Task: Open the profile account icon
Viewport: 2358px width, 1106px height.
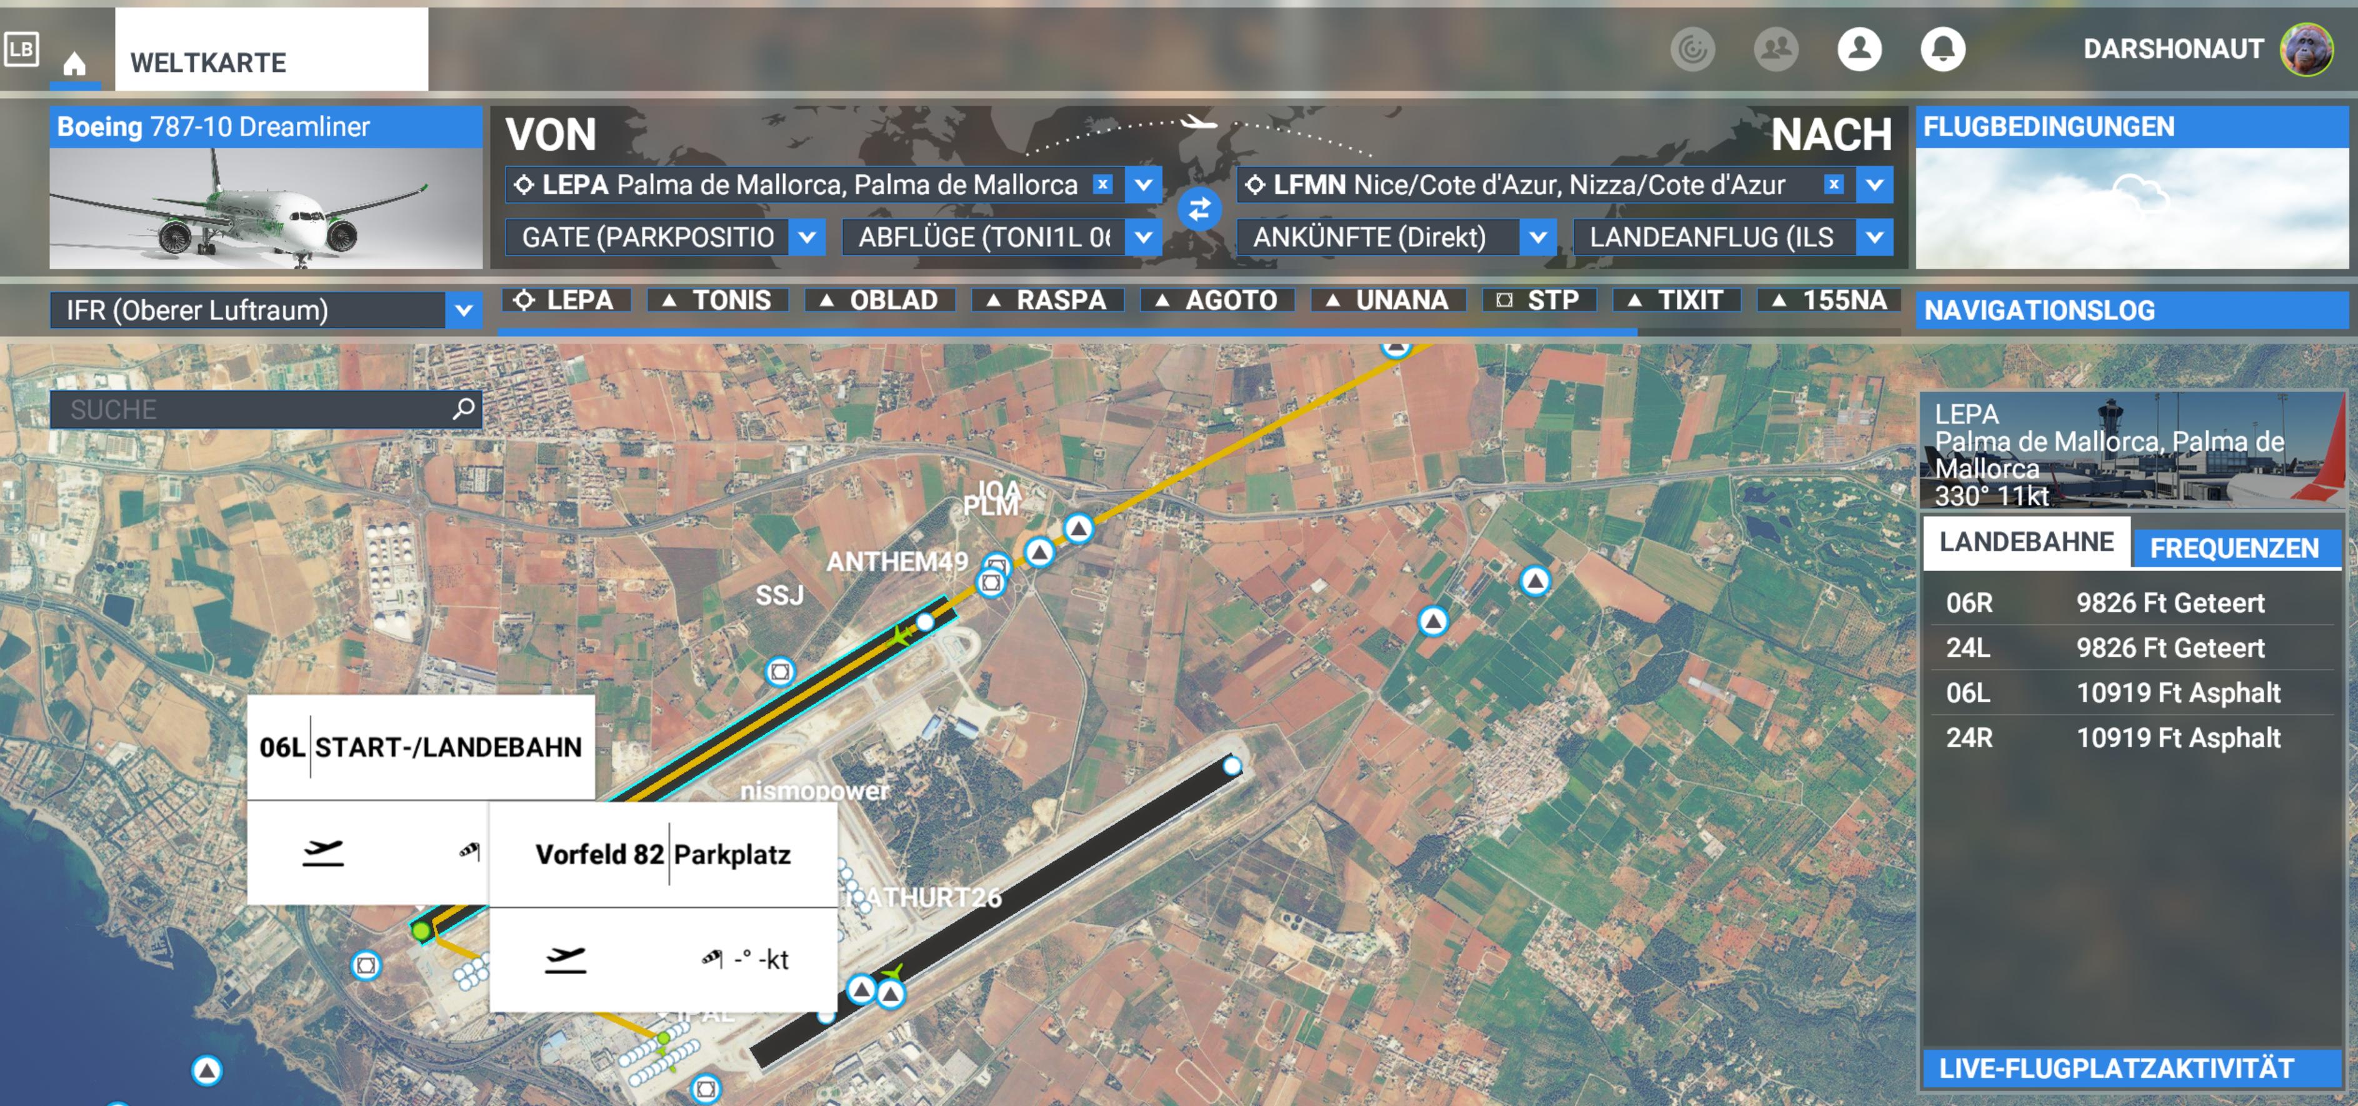Action: pos(1859,49)
